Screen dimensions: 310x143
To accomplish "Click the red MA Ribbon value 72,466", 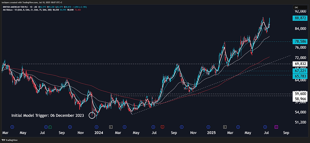I will click(x=77, y=10).
